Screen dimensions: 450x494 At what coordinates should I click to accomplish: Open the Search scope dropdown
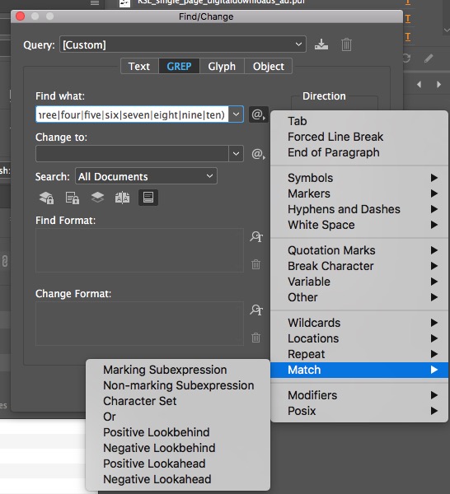(x=146, y=176)
